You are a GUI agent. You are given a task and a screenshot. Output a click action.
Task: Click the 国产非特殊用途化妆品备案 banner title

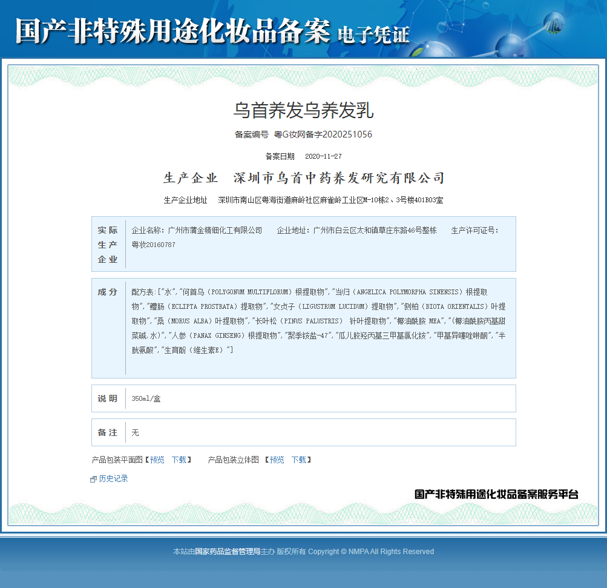tap(173, 31)
